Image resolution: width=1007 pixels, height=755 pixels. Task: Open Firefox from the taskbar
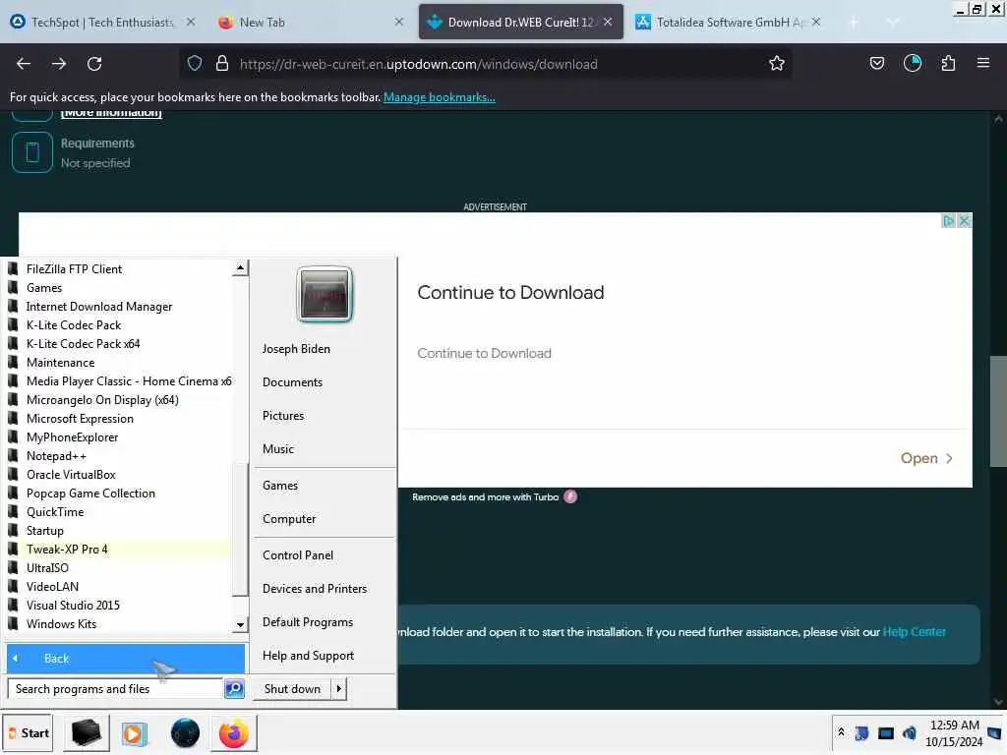[x=234, y=733]
